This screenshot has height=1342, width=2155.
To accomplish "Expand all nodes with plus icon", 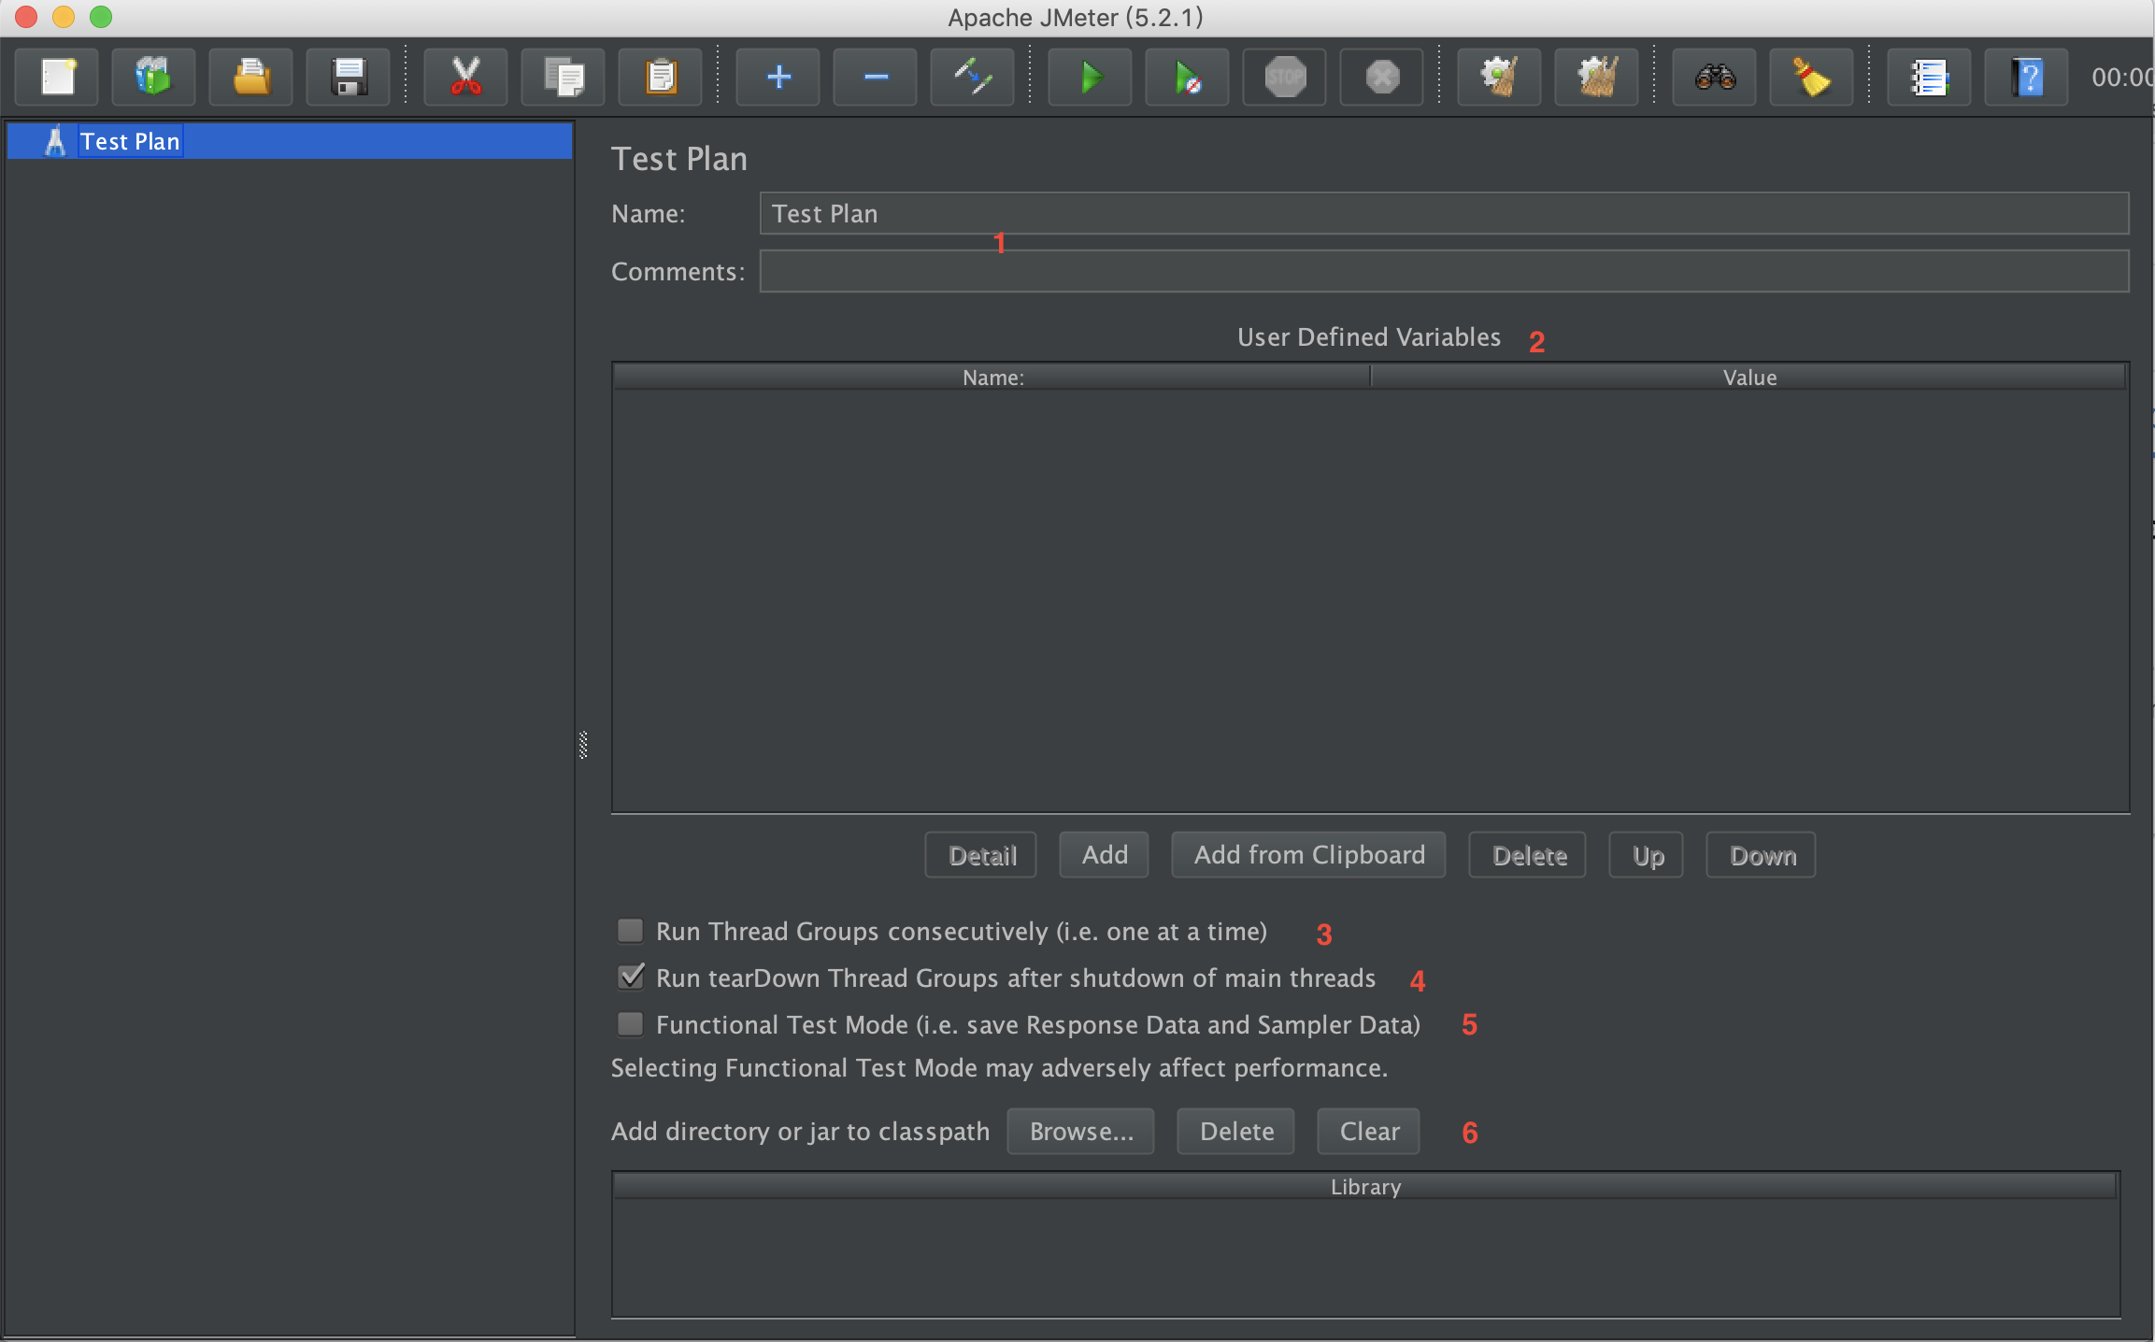I will point(778,77).
